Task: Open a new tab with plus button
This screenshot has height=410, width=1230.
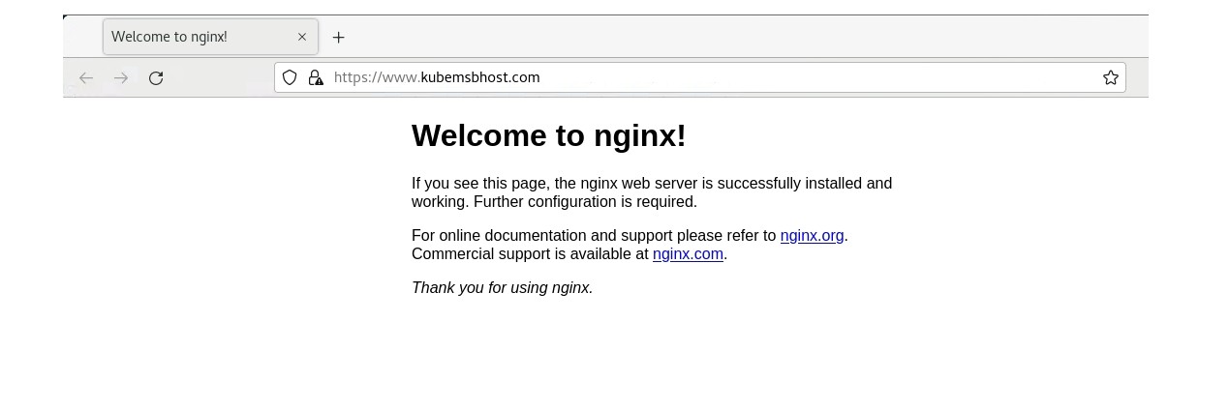Action: [x=338, y=37]
